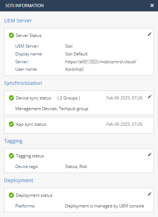Click the 'Device tags:' field label
158x217 pixels.
click(x=27, y=167)
